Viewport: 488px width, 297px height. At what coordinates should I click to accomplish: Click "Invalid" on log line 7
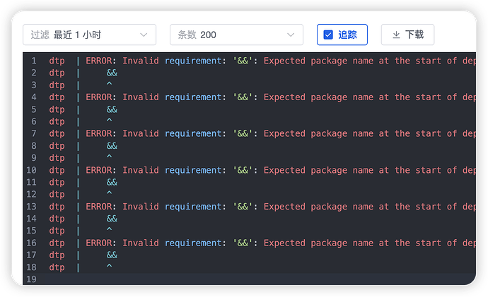click(x=140, y=134)
